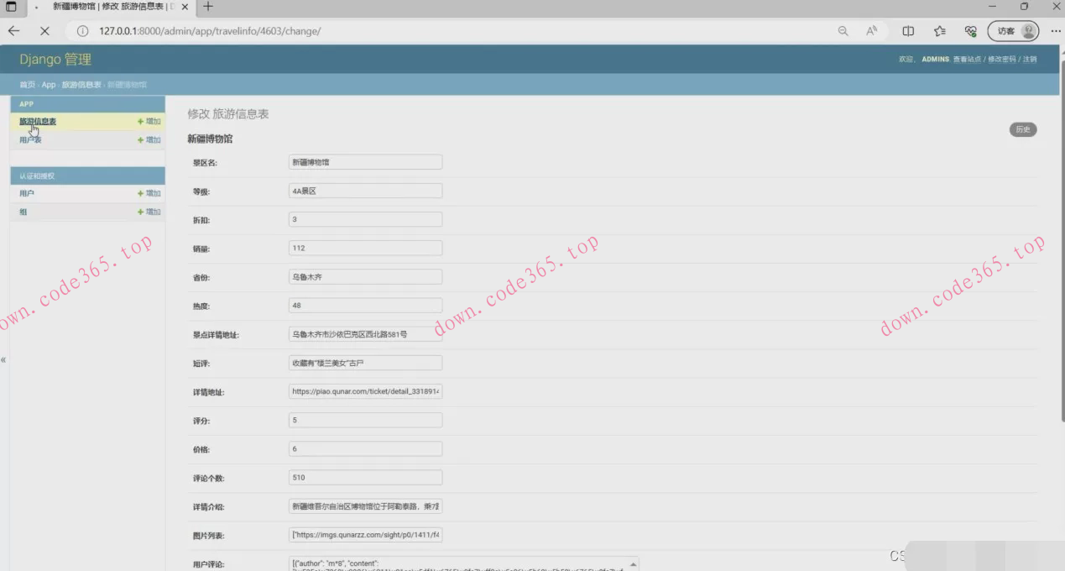This screenshot has width=1065, height=571.
Task: Click the 评论个数: field label
Action: 208,478
